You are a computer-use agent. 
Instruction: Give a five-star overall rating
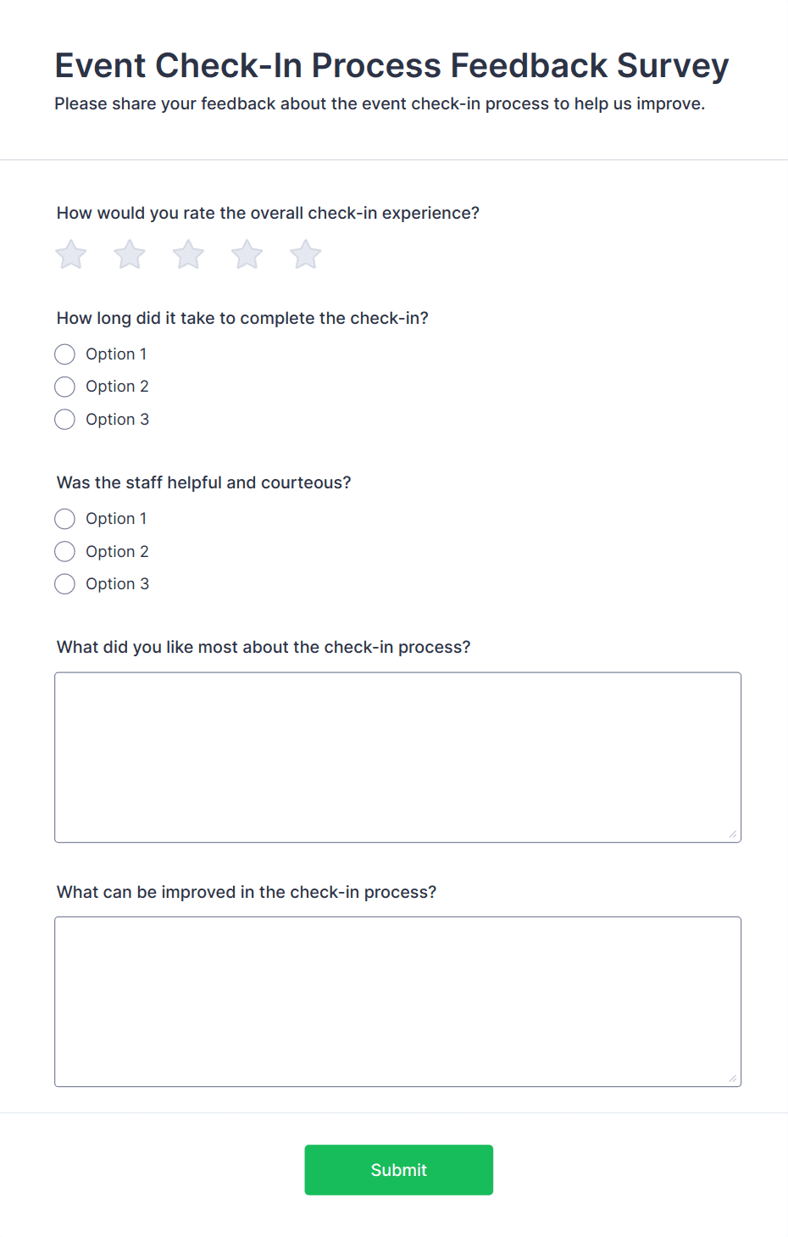(305, 254)
